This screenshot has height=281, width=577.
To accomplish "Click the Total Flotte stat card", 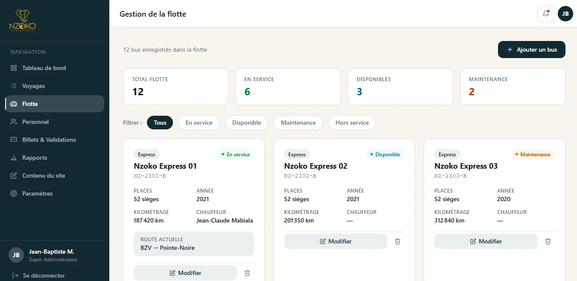I will tap(176, 87).
